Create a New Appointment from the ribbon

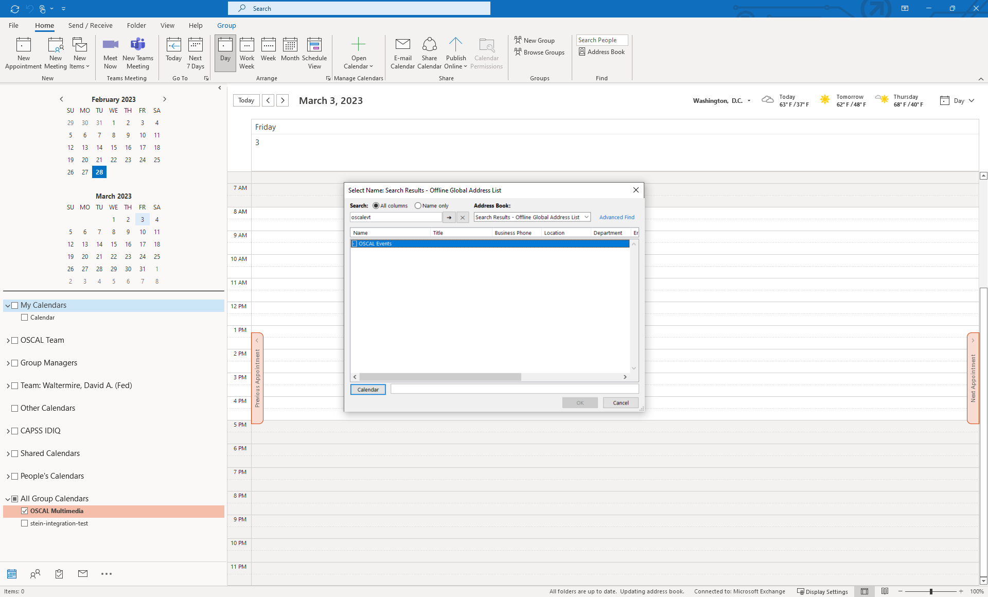tap(23, 53)
